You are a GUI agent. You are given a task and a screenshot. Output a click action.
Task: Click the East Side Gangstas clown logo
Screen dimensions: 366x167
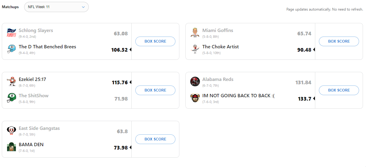pyautogui.click(x=11, y=130)
